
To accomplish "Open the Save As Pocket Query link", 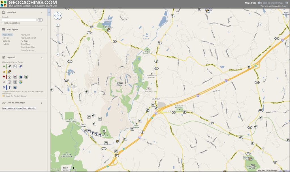I will 16,96.
